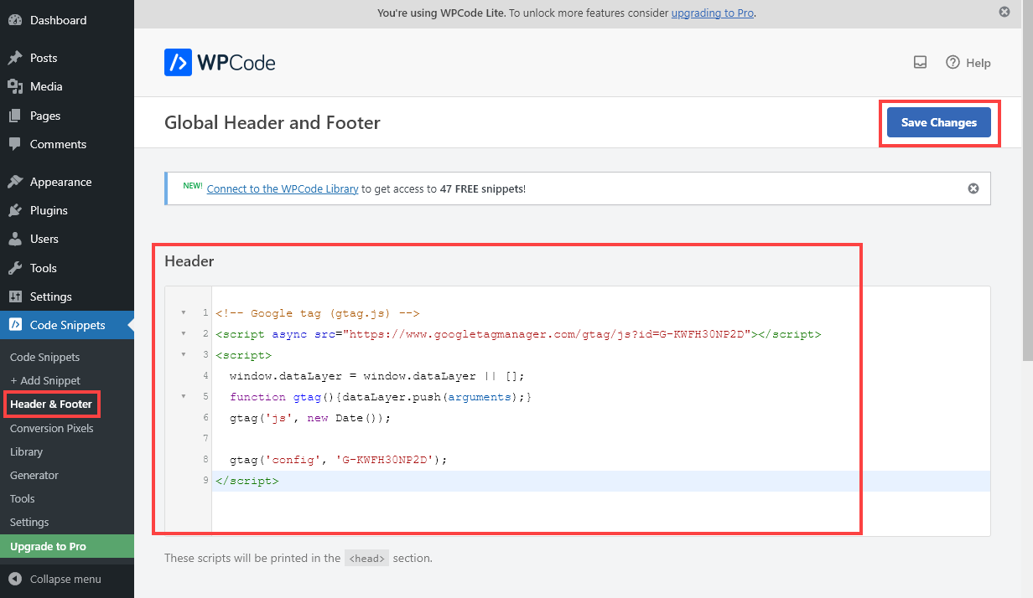Select Header & Footer in the submenu
This screenshot has width=1033, height=598.
(50, 405)
